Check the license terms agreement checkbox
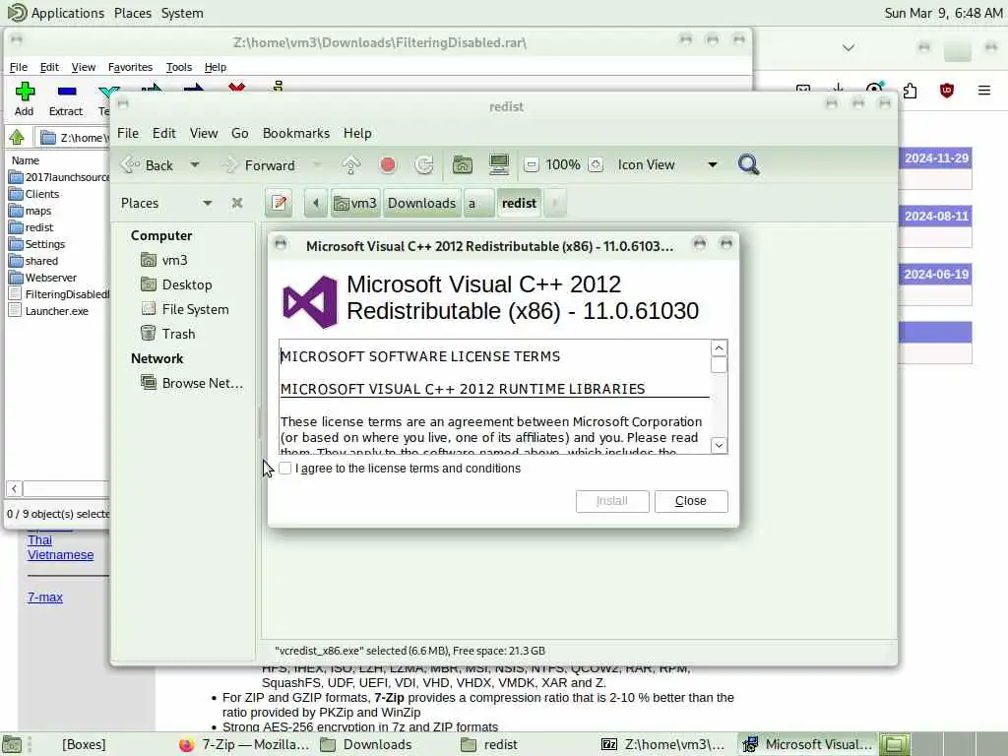Screen dimensions: 1008x756 [x=284, y=468]
